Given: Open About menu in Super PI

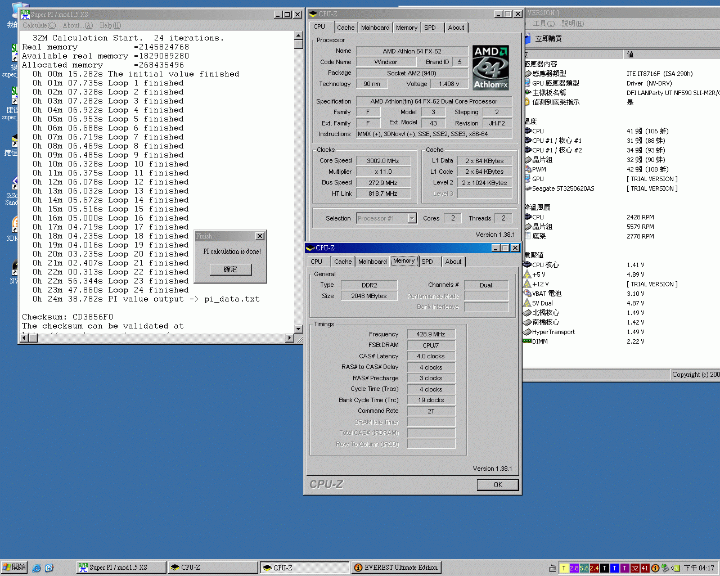Looking at the screenshot, I should pos(78,25).
